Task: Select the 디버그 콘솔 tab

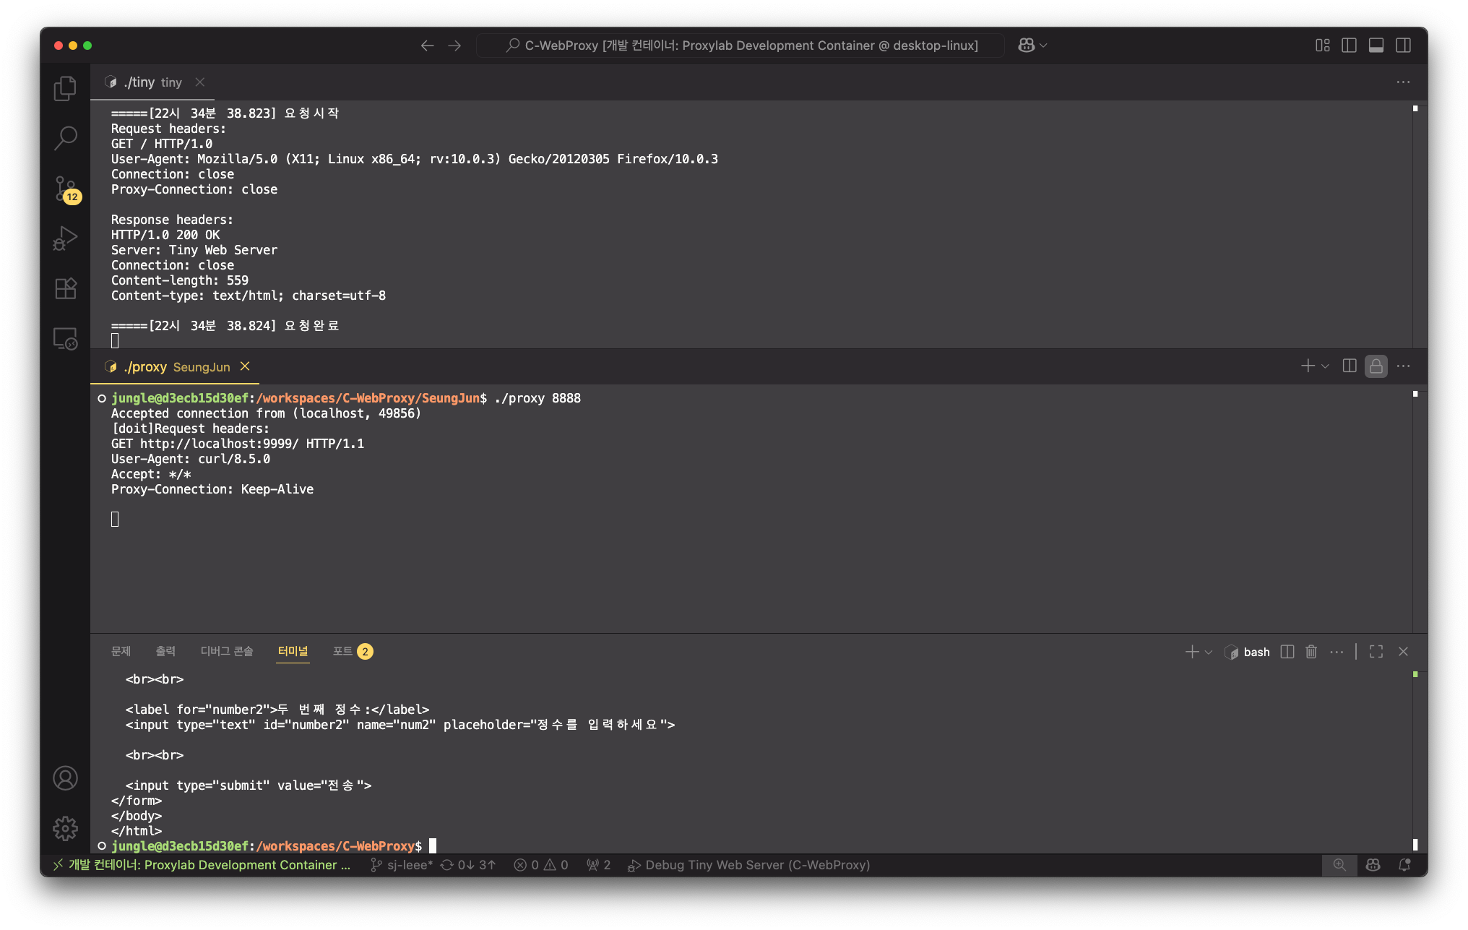Action: [x=227, y=651]
